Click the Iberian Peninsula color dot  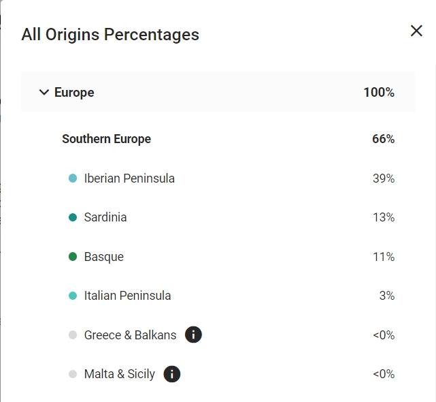[x=73, y=179]
